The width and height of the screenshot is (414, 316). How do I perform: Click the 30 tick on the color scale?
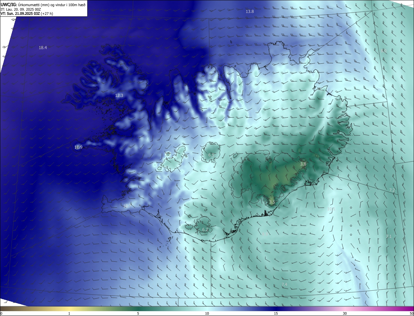[345, 313]
